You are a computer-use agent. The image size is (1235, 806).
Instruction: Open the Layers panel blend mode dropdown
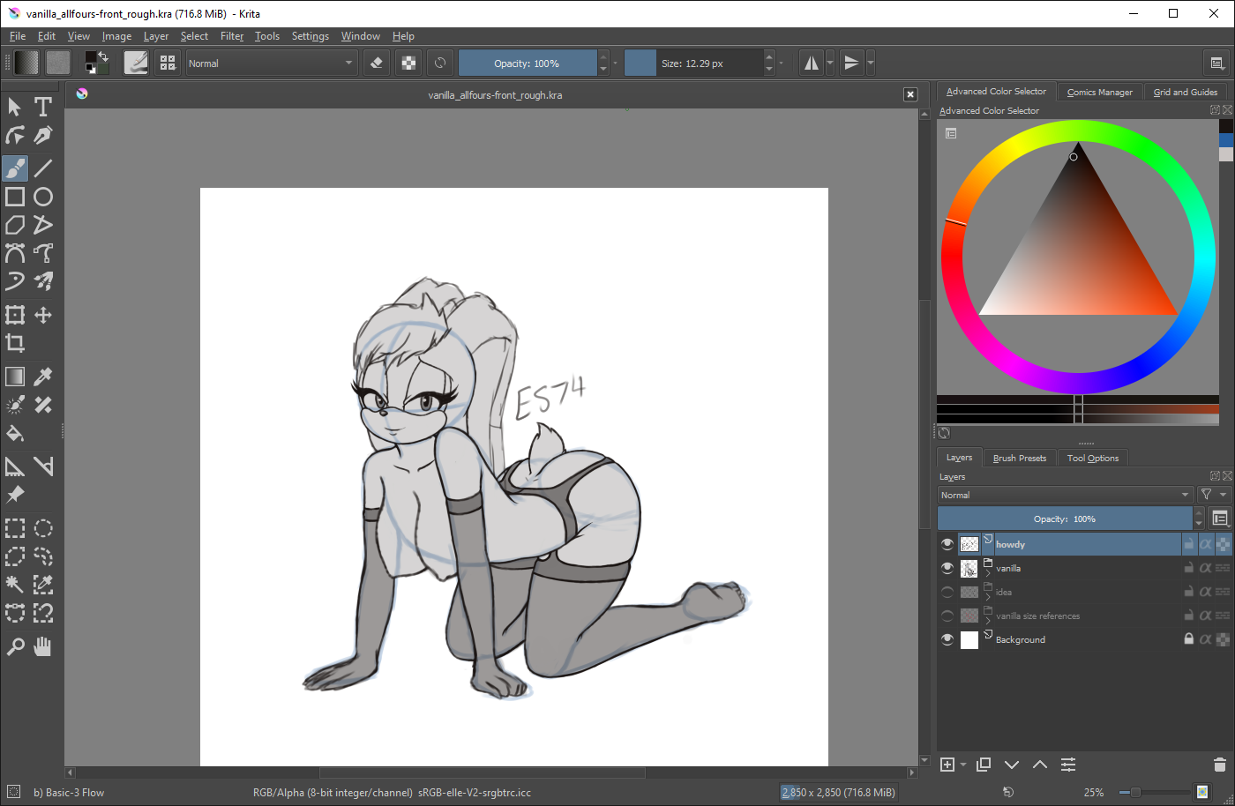coord(1066,496)
